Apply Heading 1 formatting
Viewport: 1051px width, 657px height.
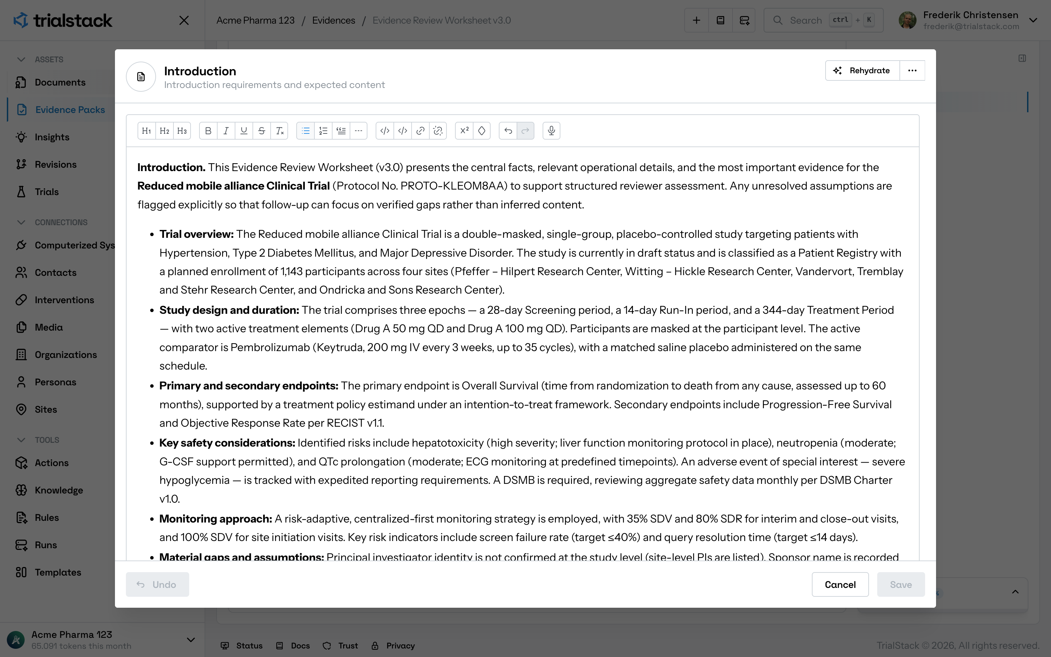click(146, 131)
